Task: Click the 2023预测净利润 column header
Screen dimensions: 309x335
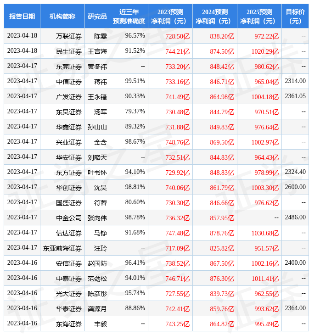Action: click(170, 16)
